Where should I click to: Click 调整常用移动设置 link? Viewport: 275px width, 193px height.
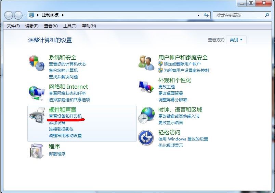pyautogui.click(x=65, y=136)
